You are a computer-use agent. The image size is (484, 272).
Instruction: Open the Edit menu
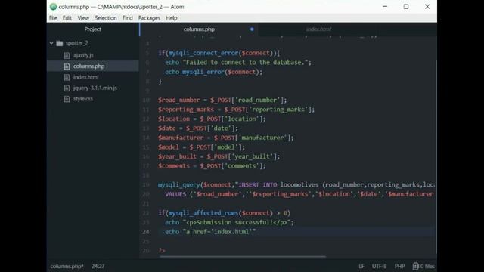67,18
